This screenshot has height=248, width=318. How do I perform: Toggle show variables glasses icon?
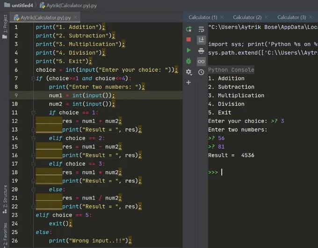(x=201, y=61)
